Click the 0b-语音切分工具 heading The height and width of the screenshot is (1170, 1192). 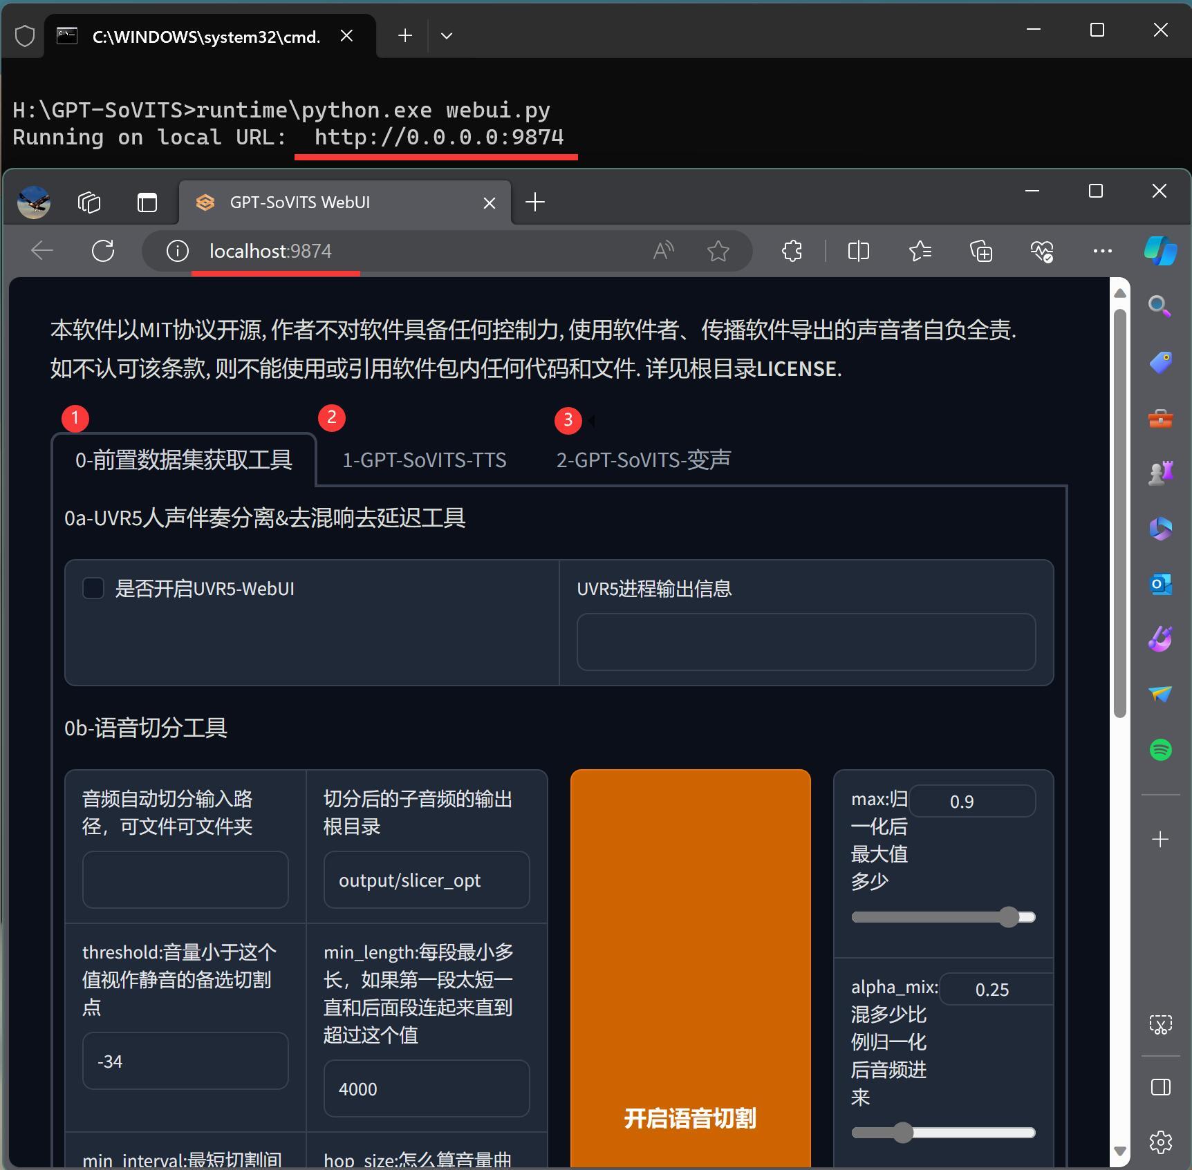pos(146,728)
